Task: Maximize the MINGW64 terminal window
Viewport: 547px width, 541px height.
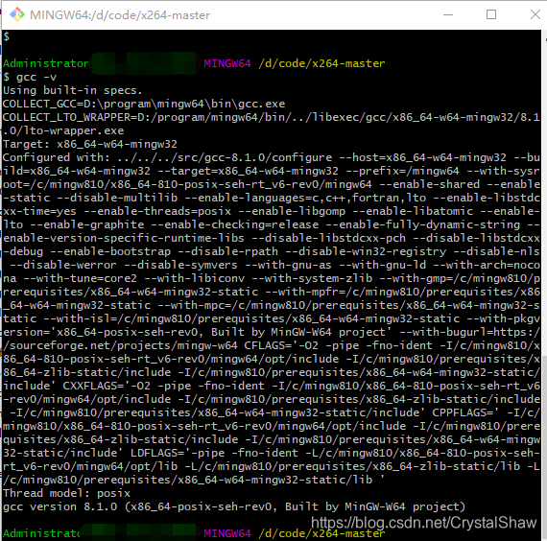Action: (491, 14)
